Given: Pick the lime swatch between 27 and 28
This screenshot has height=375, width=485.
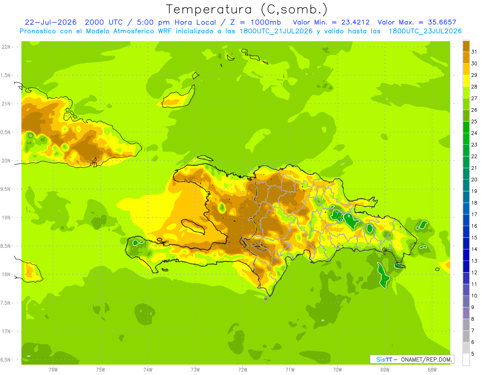Looking at the screenshot, I should click(466, 93).
